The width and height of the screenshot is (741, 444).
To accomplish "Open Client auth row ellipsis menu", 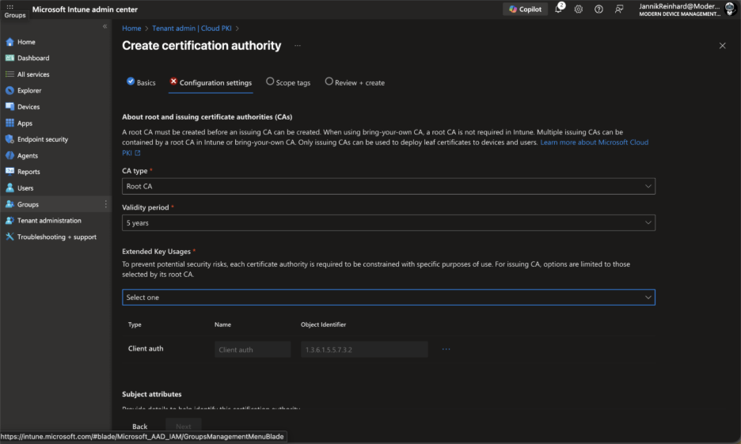I will [446, 349].
